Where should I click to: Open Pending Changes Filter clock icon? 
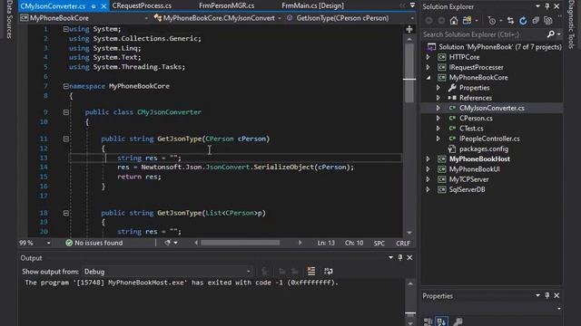(x=492, y=21)
